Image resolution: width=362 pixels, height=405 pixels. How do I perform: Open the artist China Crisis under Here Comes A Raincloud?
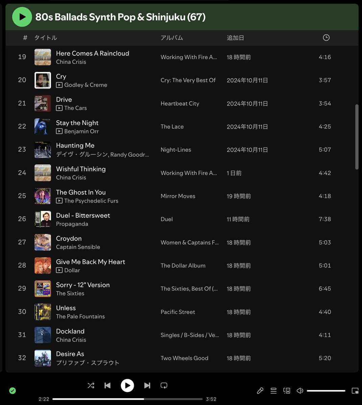(x=71, y=62)
